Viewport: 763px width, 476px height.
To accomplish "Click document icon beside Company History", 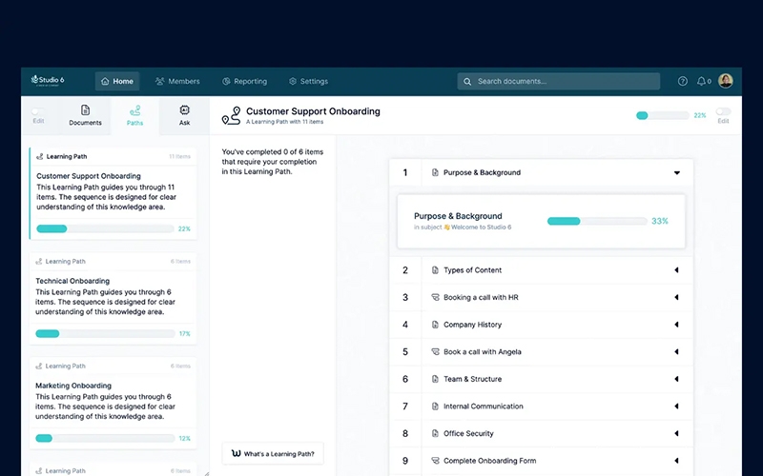I will (x=435, y=325).
